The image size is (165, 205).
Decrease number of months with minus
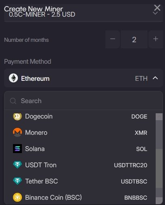point(113,39)
